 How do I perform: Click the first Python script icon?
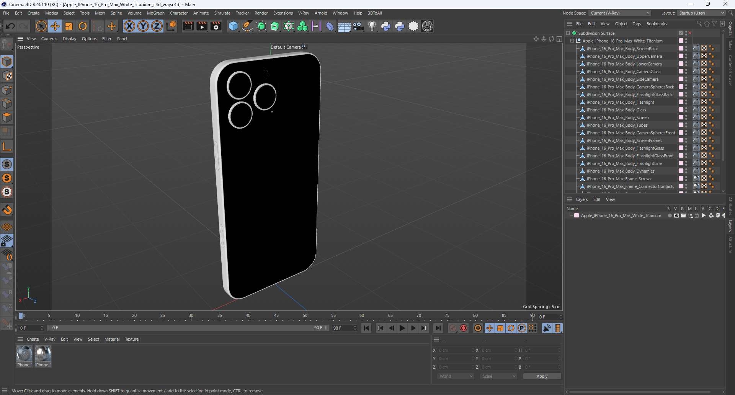coord(386,26)
